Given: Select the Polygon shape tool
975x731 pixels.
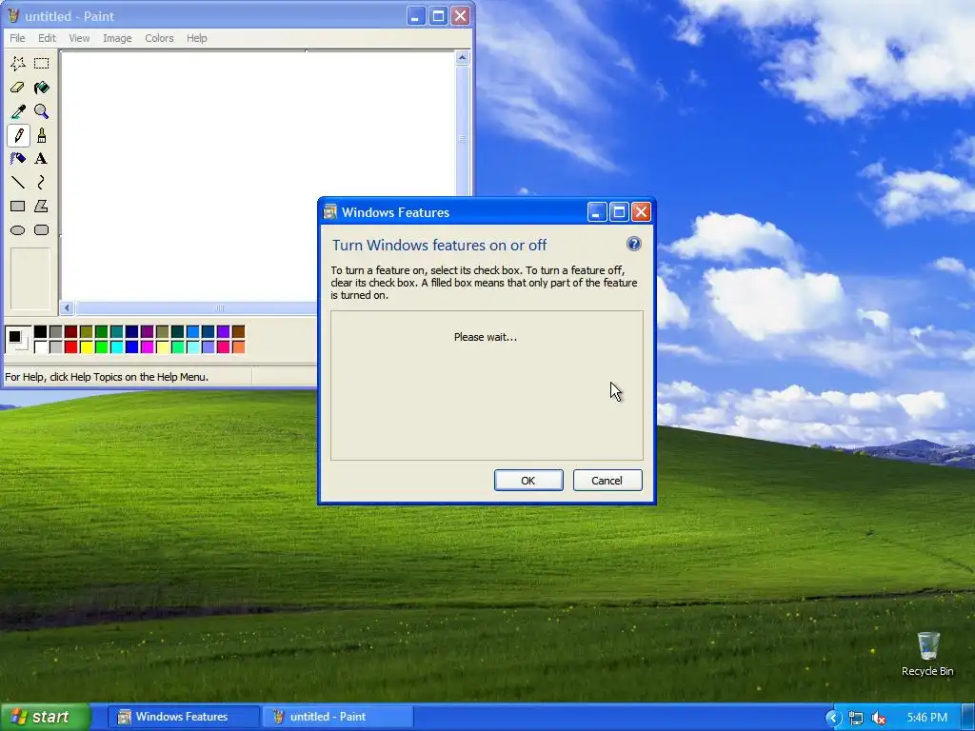Looking at the screenshot, I should point(41,206).
